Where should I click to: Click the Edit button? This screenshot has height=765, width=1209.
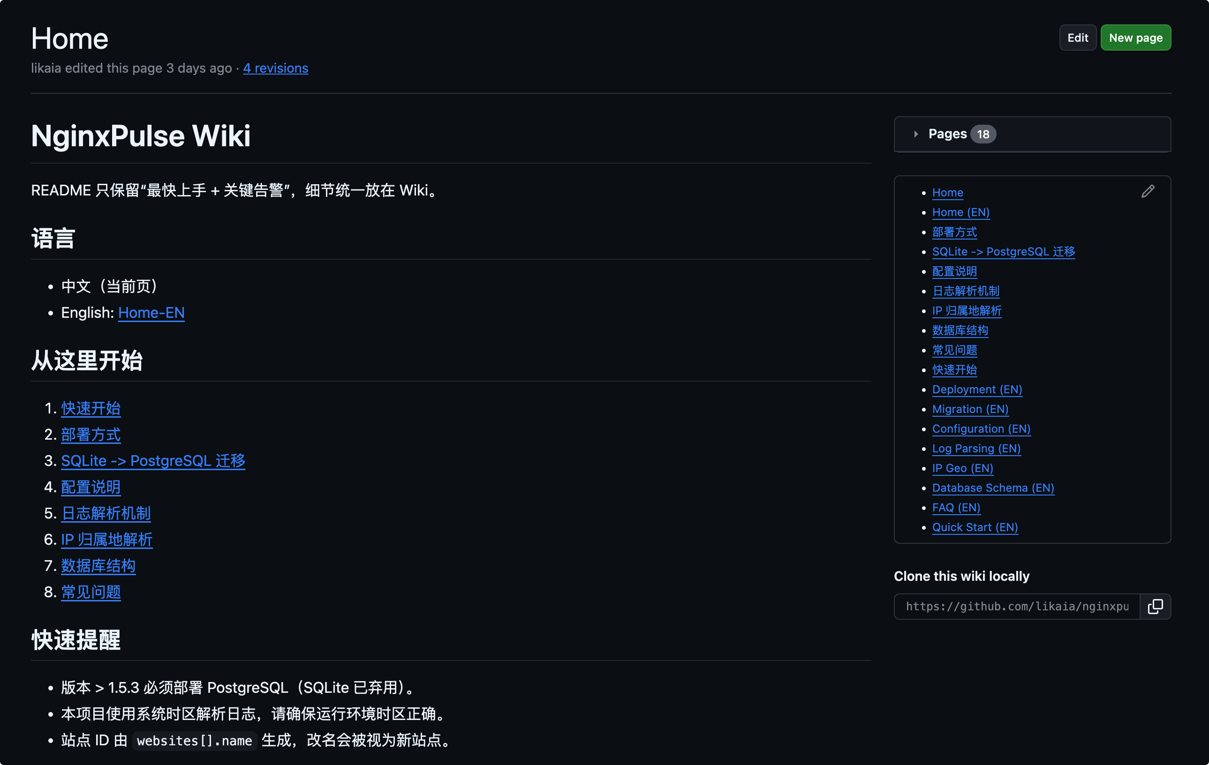[x=1078, y=37]
